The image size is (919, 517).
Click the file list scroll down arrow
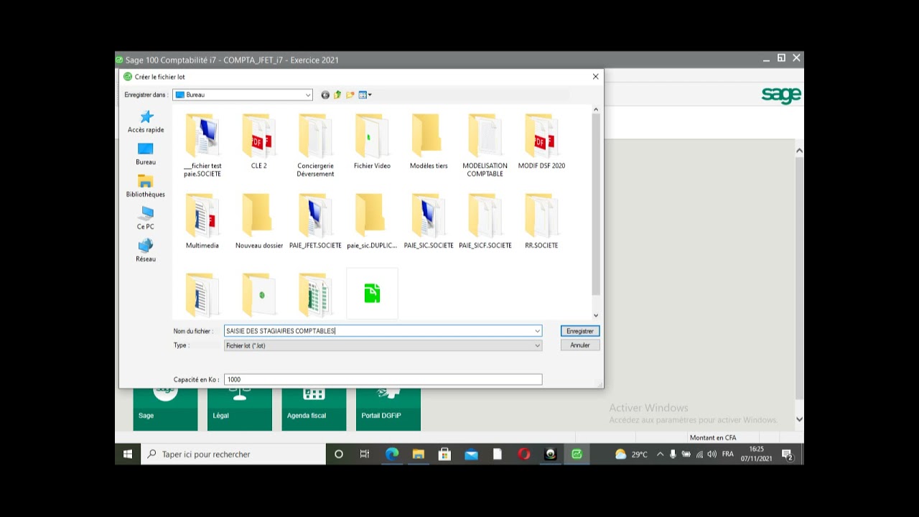(595, 315)
